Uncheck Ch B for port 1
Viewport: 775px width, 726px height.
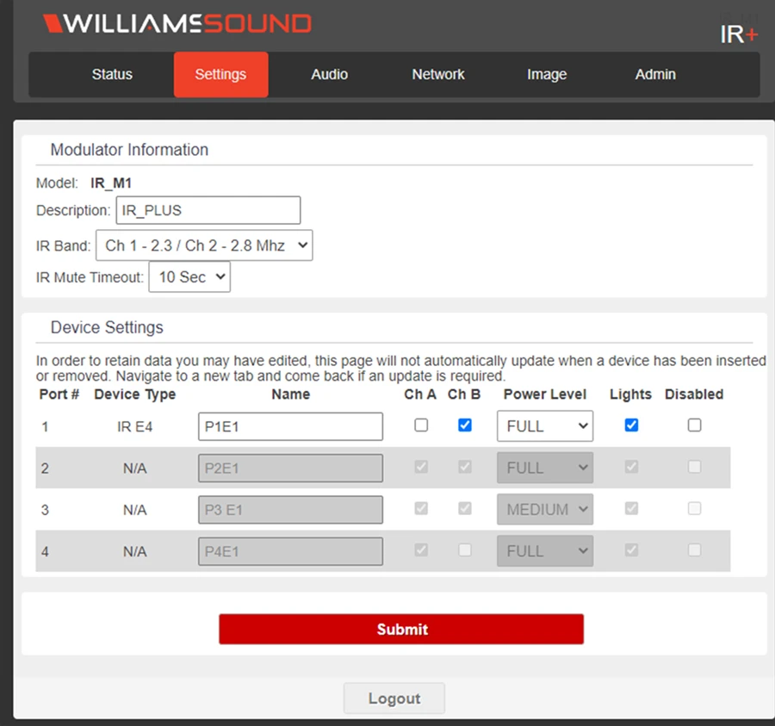(465, 425)
